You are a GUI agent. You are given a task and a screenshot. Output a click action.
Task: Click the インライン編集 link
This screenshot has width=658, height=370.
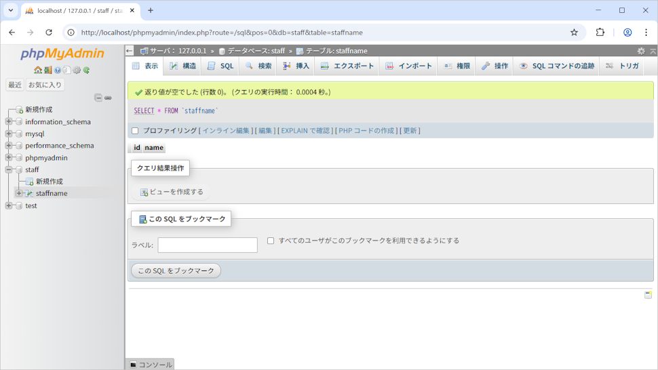point(226,131)
